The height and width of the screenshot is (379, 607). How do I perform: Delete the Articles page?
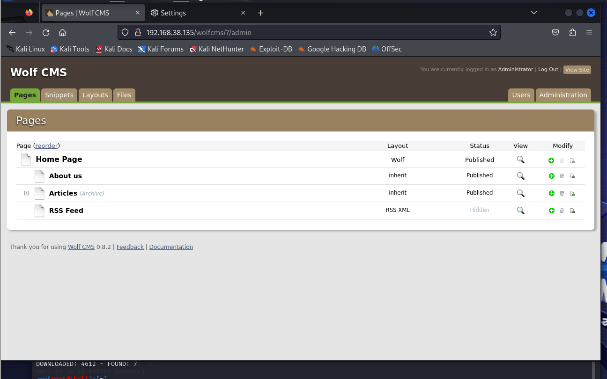pos(562,193)
